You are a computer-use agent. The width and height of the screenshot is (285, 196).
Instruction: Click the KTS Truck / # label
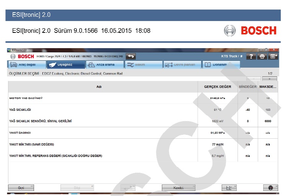point(232,56)
